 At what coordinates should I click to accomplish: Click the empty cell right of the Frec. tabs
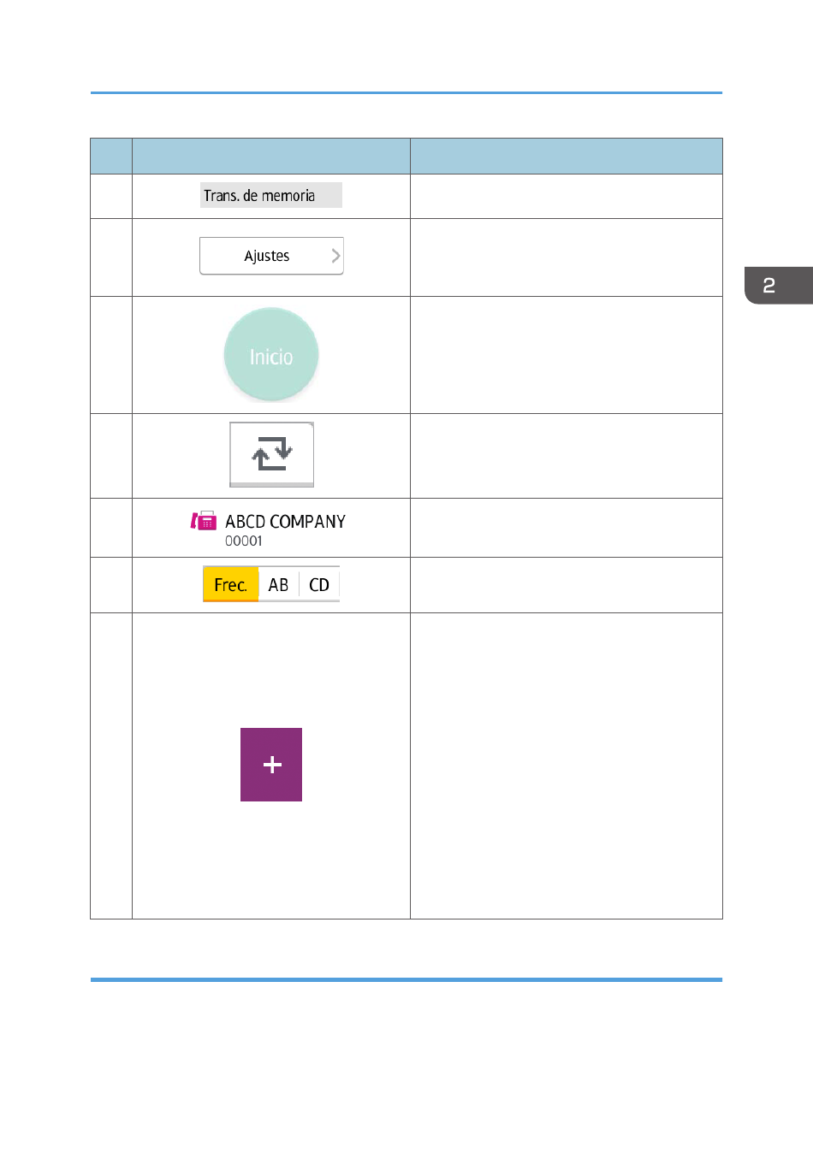click(x=567, y=585)
